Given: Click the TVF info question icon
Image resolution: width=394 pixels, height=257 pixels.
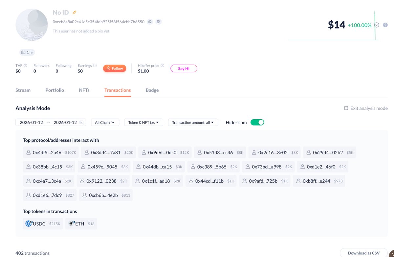Looking at the screenshot, I should [x=26, y=66].
